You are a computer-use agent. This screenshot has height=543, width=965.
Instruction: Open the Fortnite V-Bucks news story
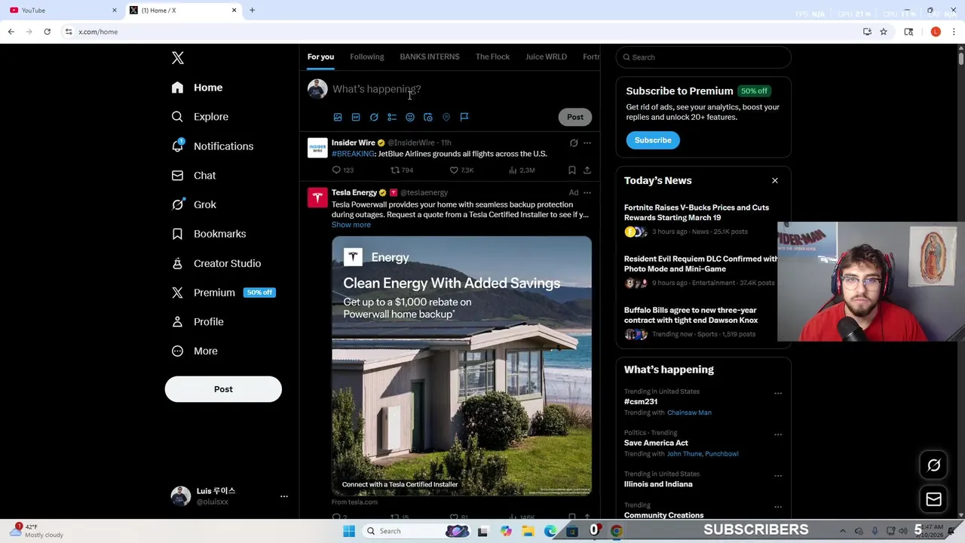(697, 213)
